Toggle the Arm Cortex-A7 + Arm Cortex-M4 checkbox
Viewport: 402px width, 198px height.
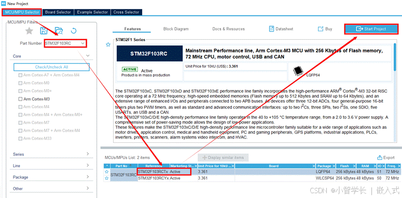point(20,76)
